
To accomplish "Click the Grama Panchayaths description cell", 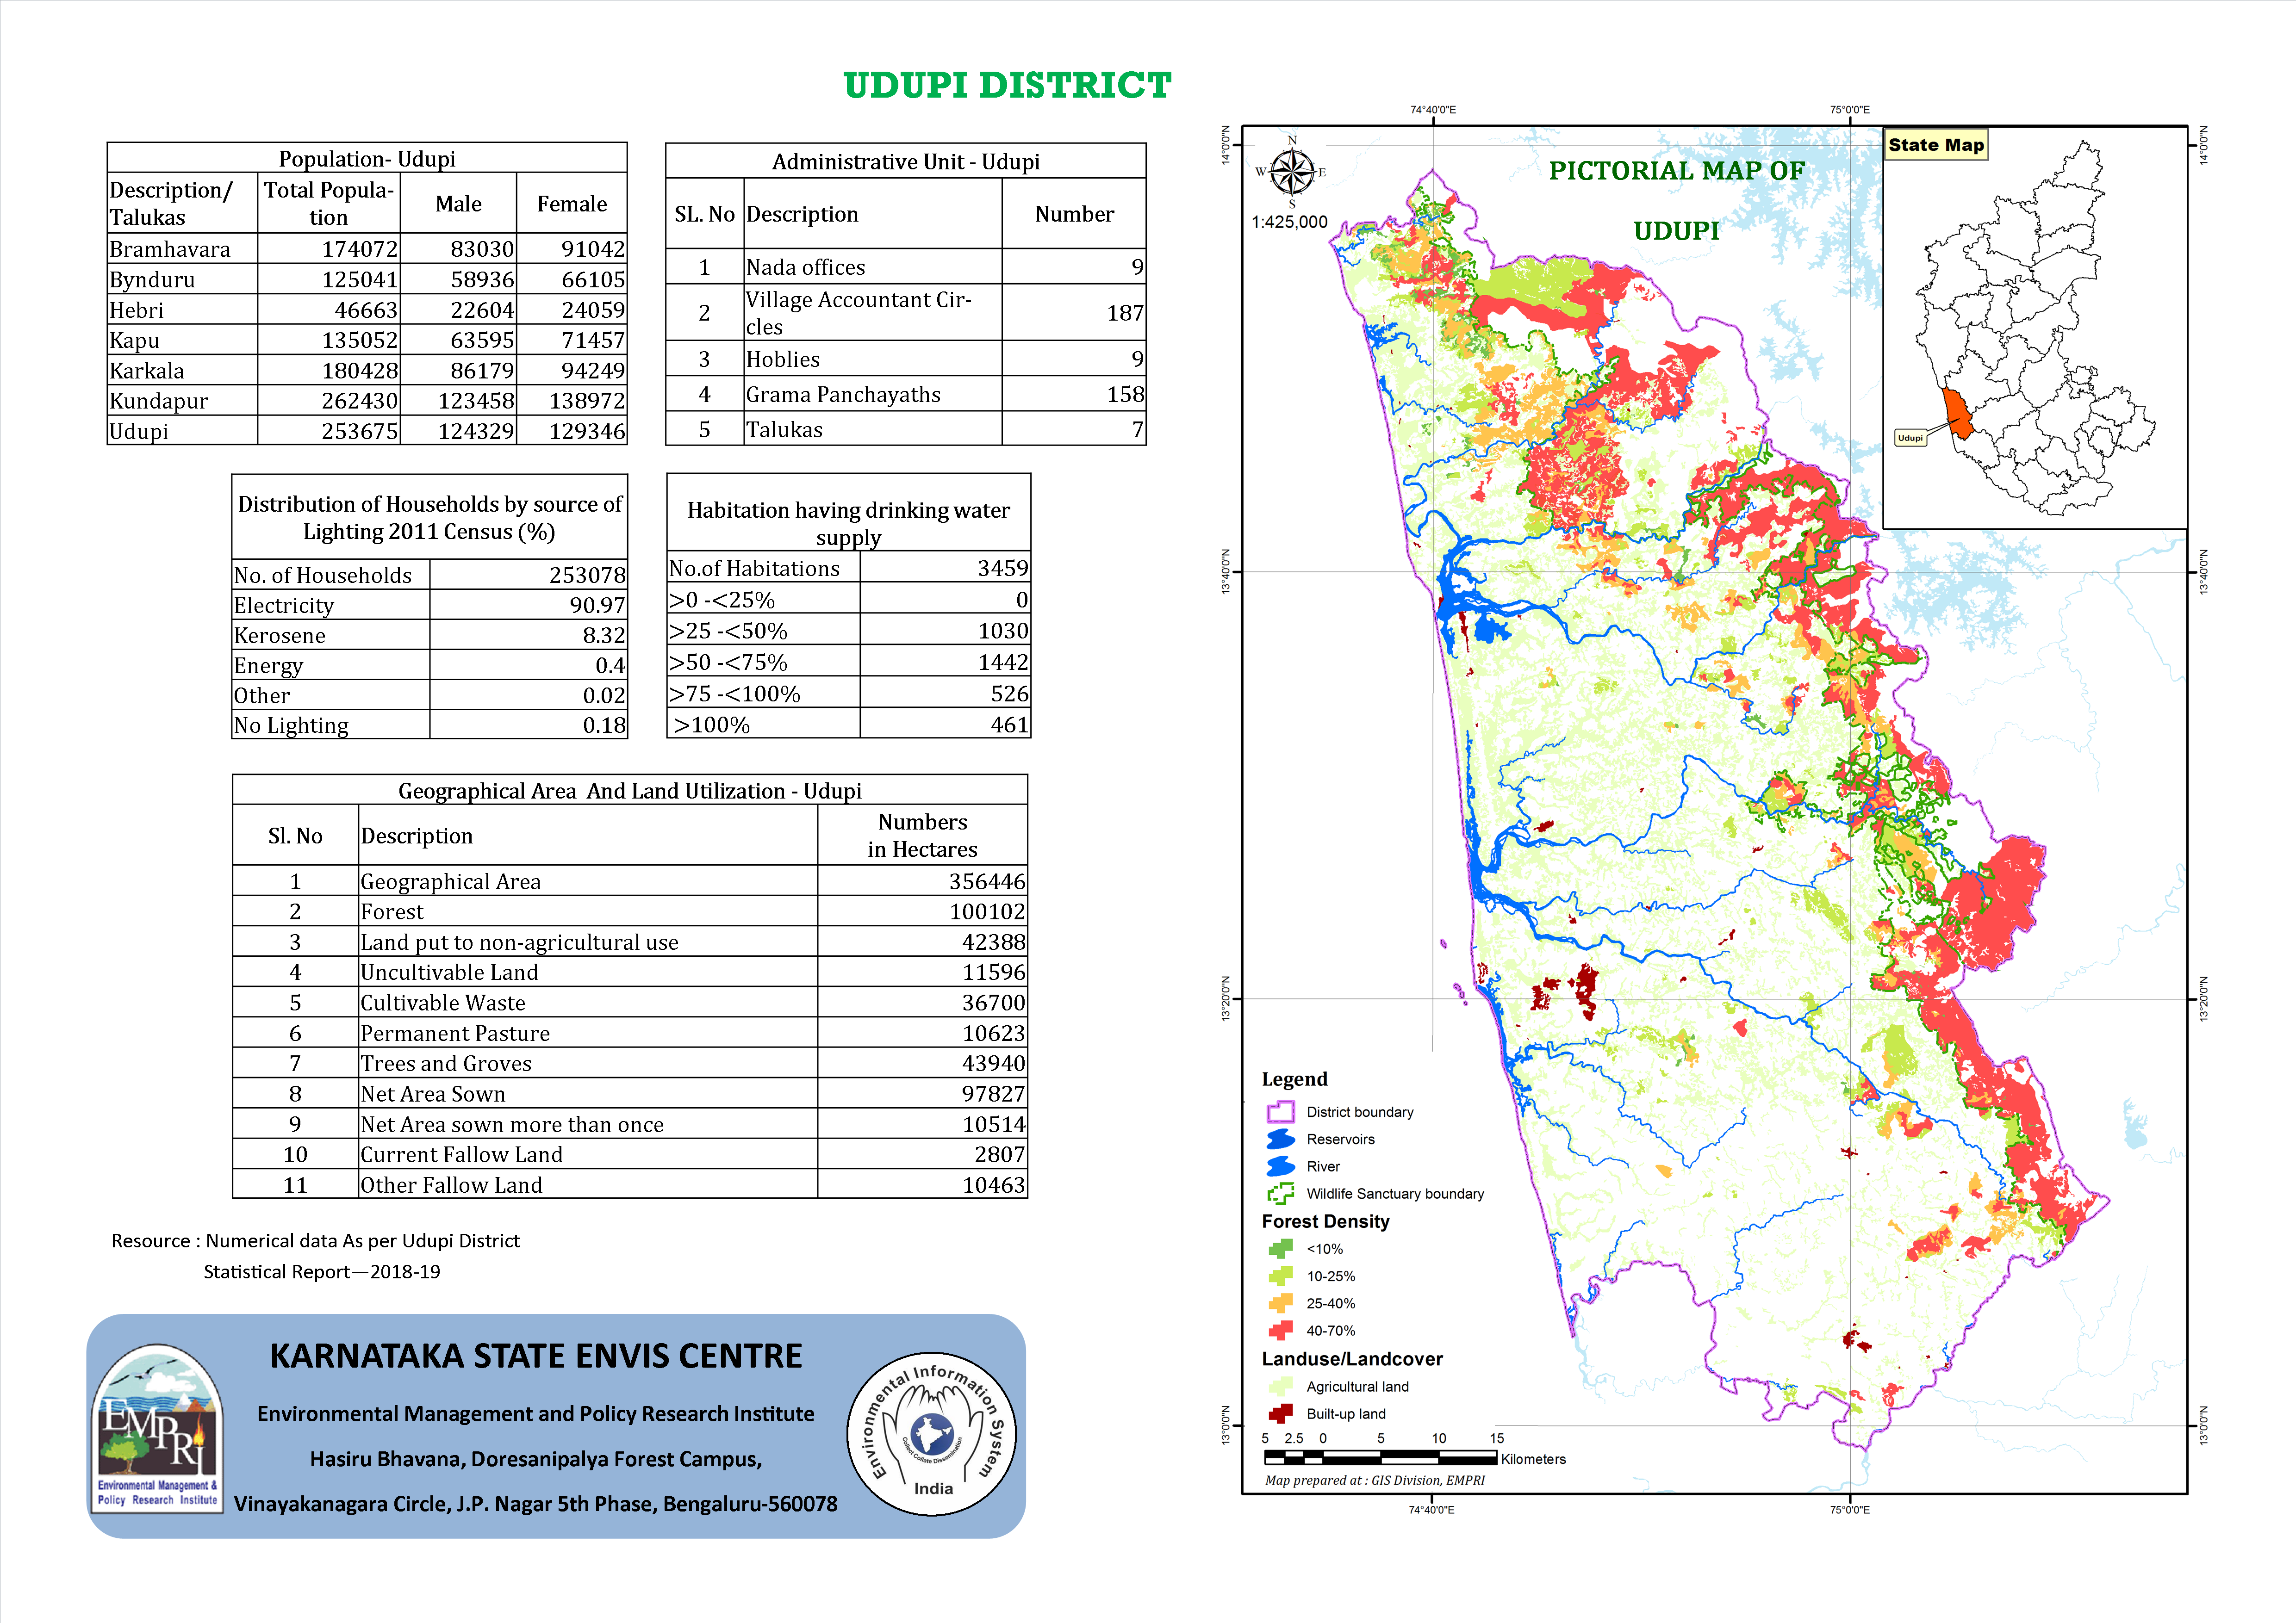I will point(872,394).
